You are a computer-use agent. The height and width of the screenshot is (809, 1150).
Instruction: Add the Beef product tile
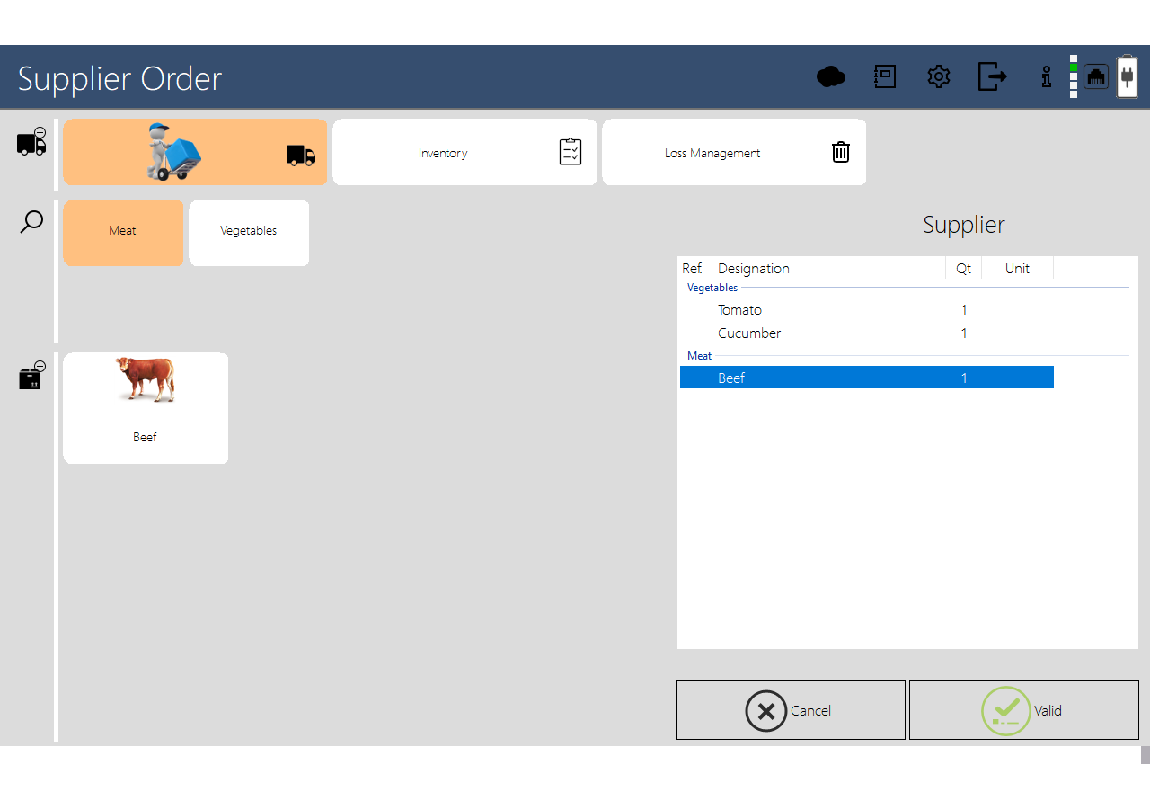146,408
